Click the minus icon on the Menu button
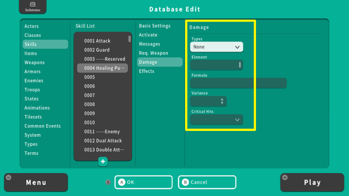 (x=9, y=177)
